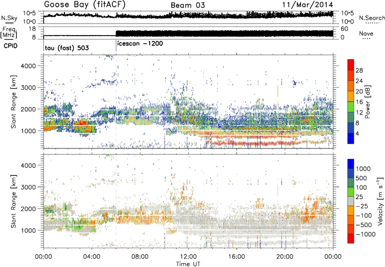Click the blue top of Velocity color bar
Image resolution: width=385 pixels, height=267 pixels.
(x=351, y=164)
